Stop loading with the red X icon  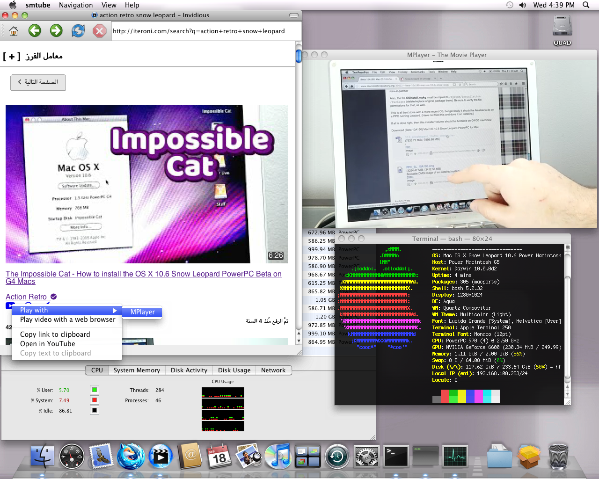[x=99, y=31]
